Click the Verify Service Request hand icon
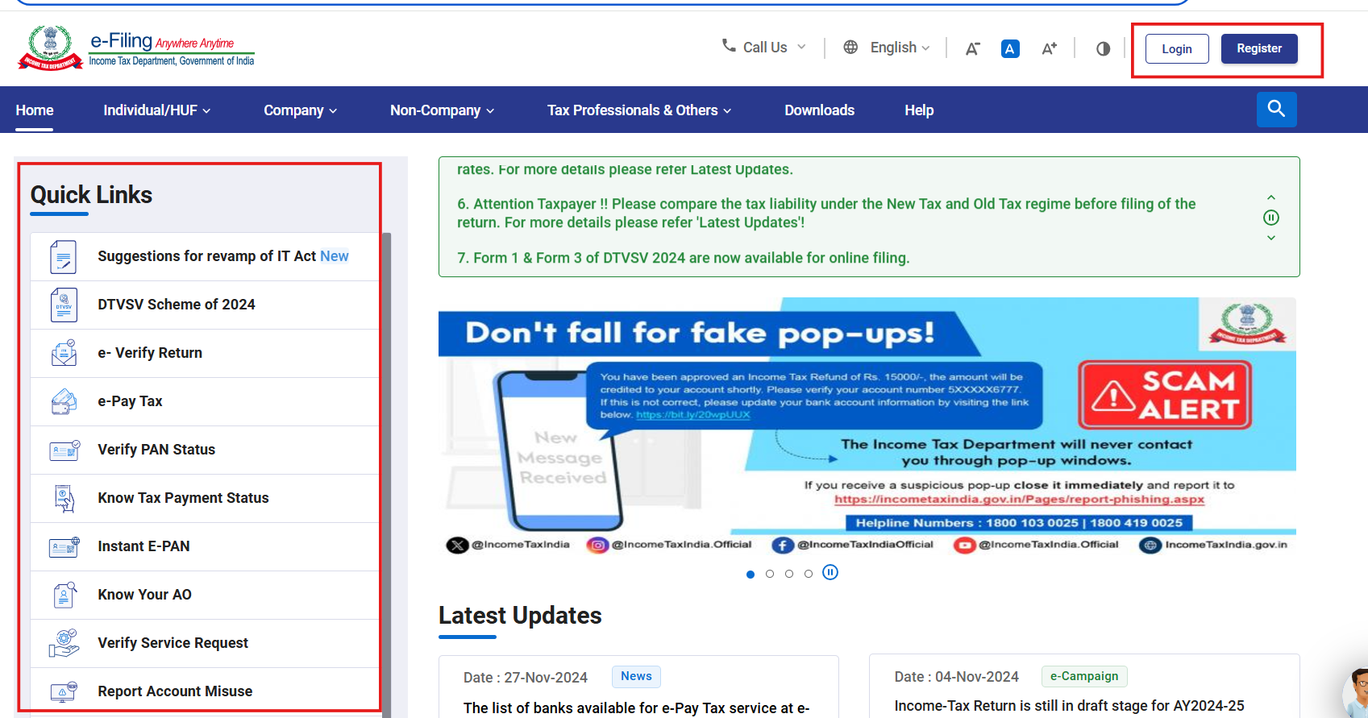Image resolution: width=1368 pixels, height=718 pixels. (64, 643)
